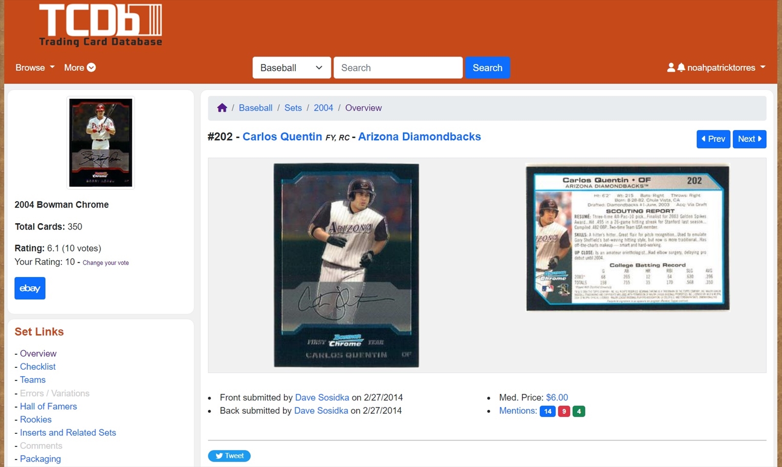
Task: Click the Rating: 6.1 (10 votes) text
Action: [x=58, y=248]
